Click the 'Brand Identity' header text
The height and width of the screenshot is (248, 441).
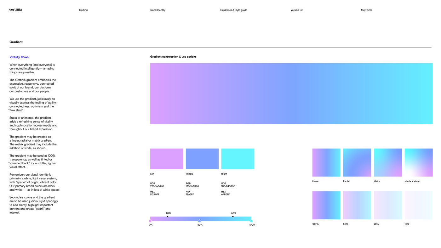coord(157,10)
